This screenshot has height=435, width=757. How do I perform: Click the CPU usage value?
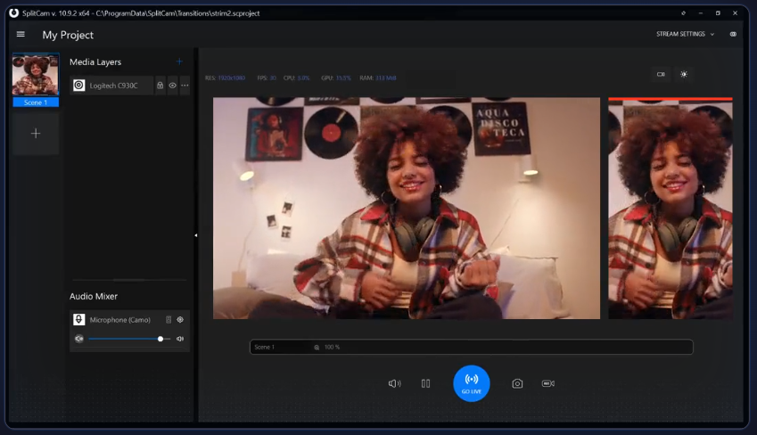tap(303, 78)
